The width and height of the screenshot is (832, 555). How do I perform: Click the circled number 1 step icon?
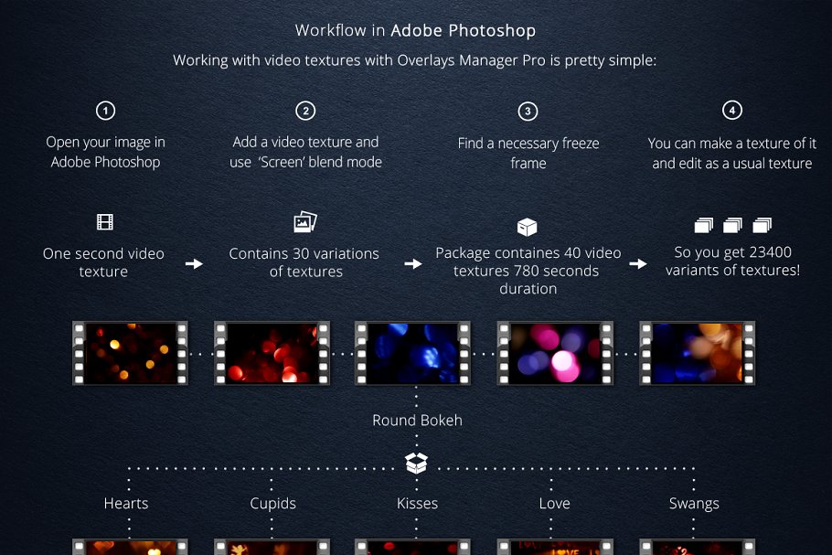(x=106, y=112)
